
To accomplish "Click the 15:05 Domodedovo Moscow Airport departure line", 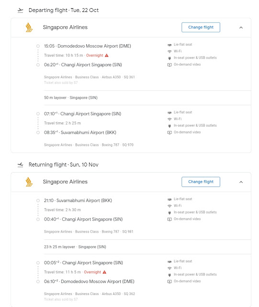I will tap(88, 46).
